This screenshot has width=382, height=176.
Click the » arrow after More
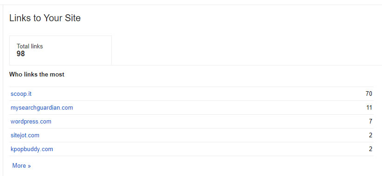(x=29, y=166)
